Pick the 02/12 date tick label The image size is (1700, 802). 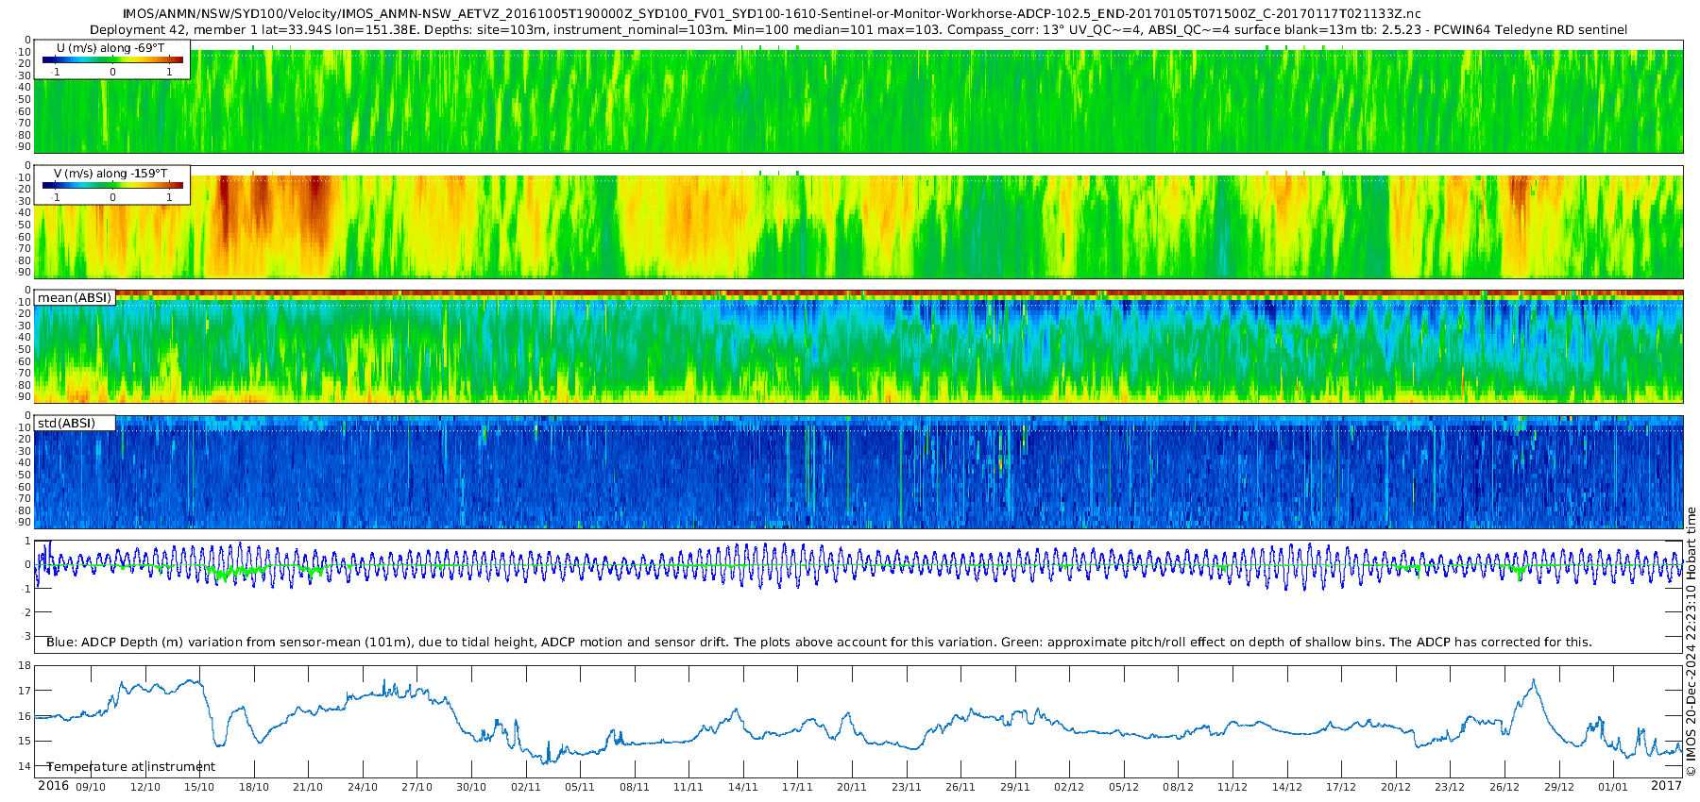click(1069, 787)
